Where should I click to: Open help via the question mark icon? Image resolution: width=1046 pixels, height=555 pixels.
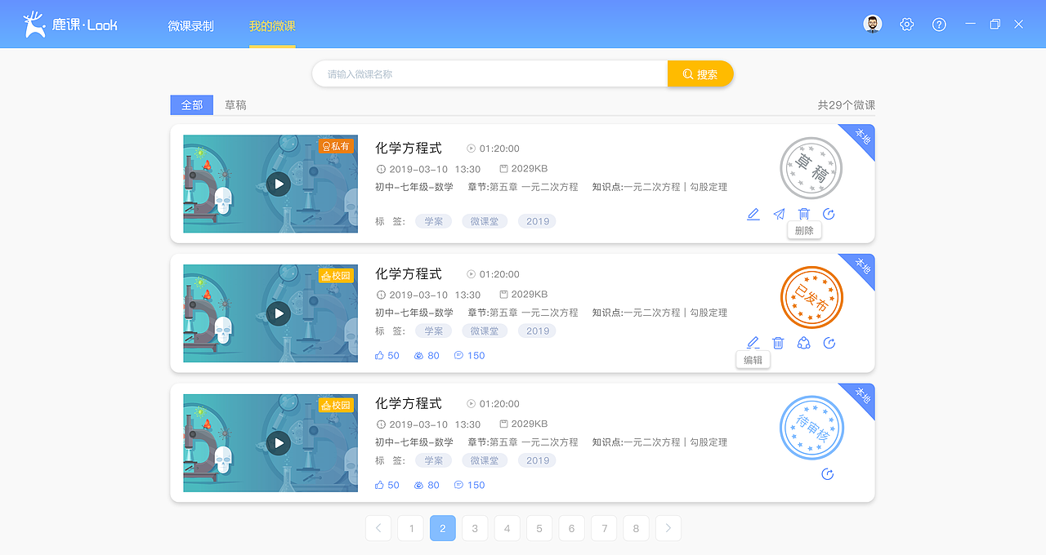pos(938,24)
